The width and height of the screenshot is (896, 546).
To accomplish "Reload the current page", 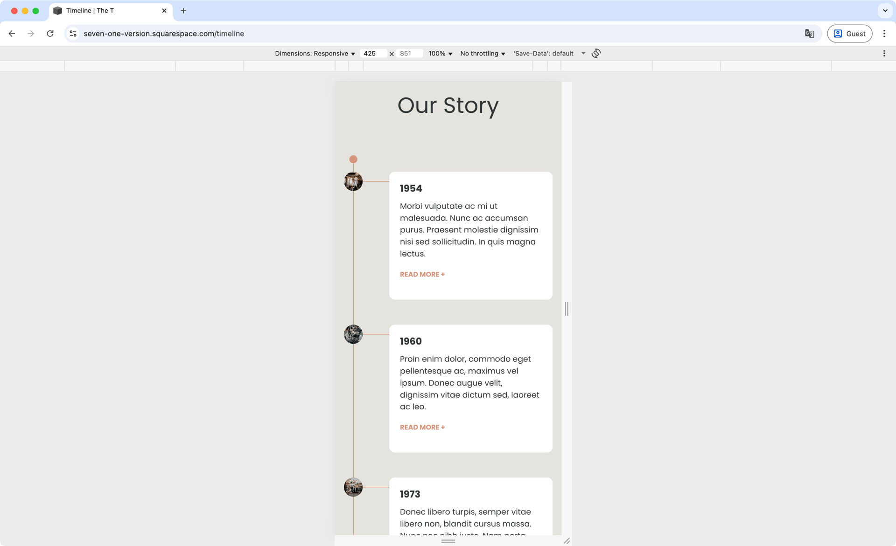I will [50, 34].
